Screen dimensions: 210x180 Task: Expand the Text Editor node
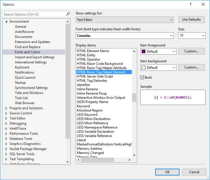(6, 118)
